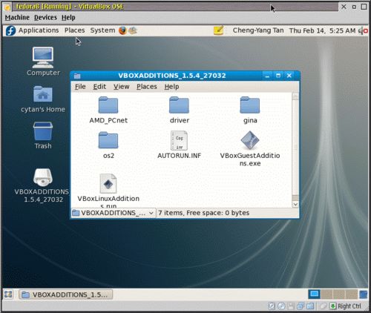Select the driver folder
The width and height of the screenshot is (371, 313).
pyautogui.click(x=179, y=105)
